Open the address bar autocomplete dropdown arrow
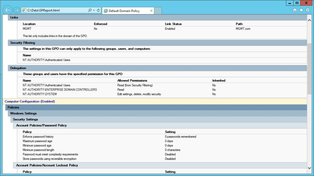Screen dimensions: 314x176 94,10
